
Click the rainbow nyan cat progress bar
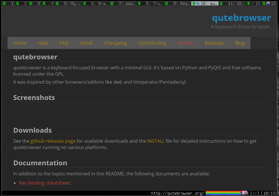point(227,193)
